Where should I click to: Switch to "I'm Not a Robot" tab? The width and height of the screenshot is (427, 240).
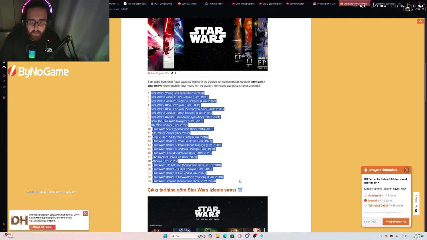coord(214,4)
